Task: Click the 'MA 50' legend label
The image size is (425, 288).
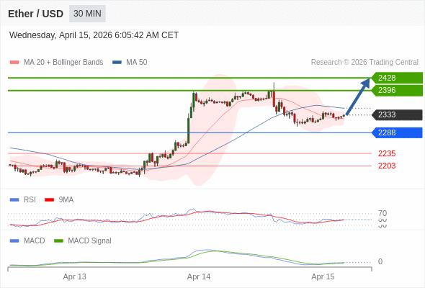Action: pos(137,63)
